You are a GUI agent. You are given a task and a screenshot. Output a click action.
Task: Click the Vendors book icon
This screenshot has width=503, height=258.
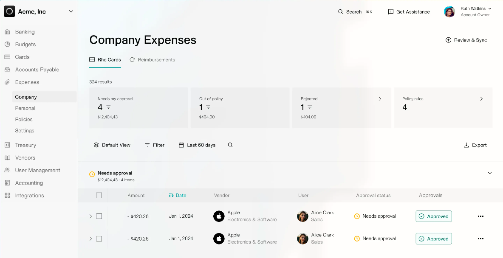point(7,158)
